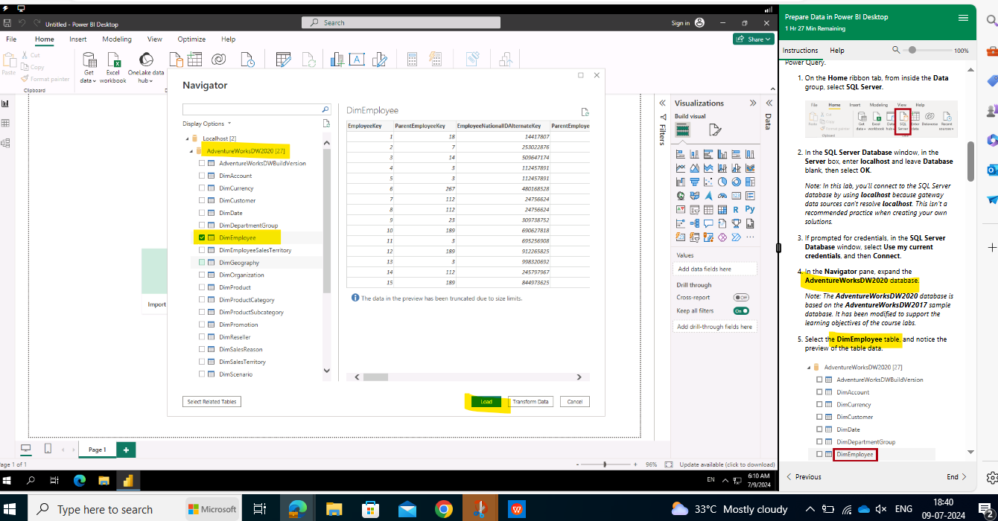Screen dimensions: 998x521
Task: Turn off Keep all filters toggle
Action: 741,310
